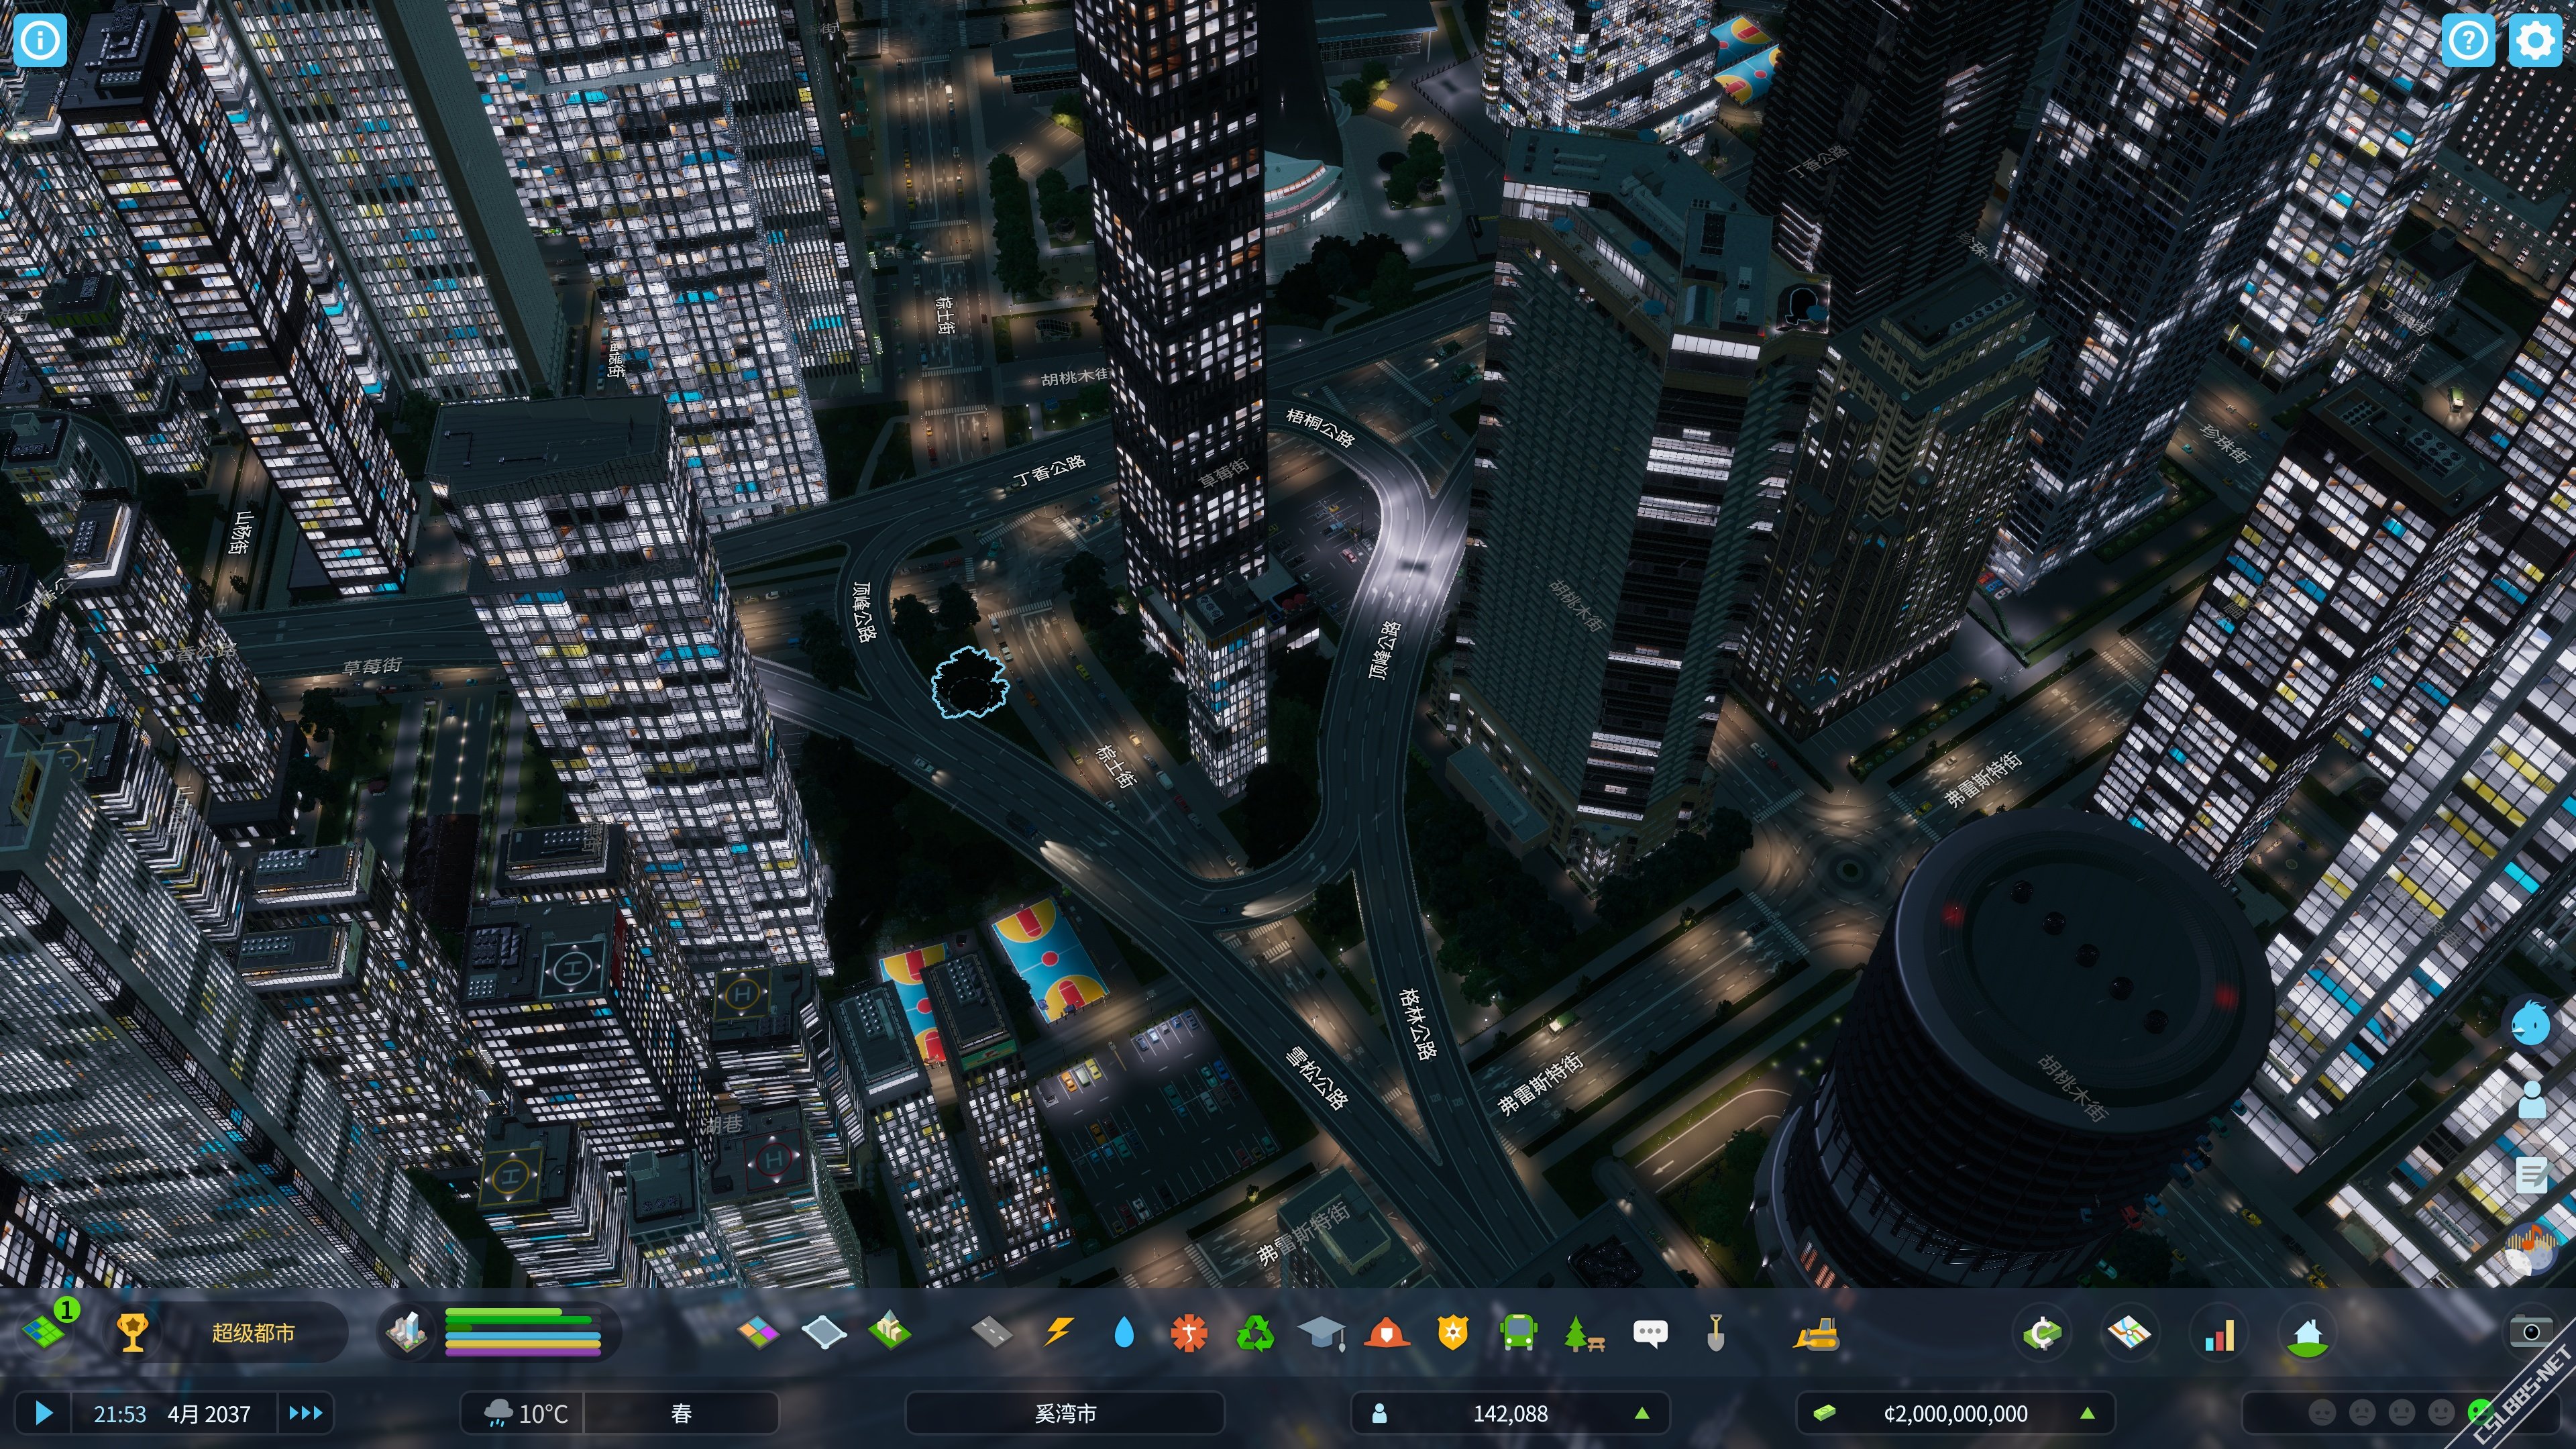Toggle play to unpause the simulation
The height and width of the screenshot is (1449, 2576).
click(43, 1413)
